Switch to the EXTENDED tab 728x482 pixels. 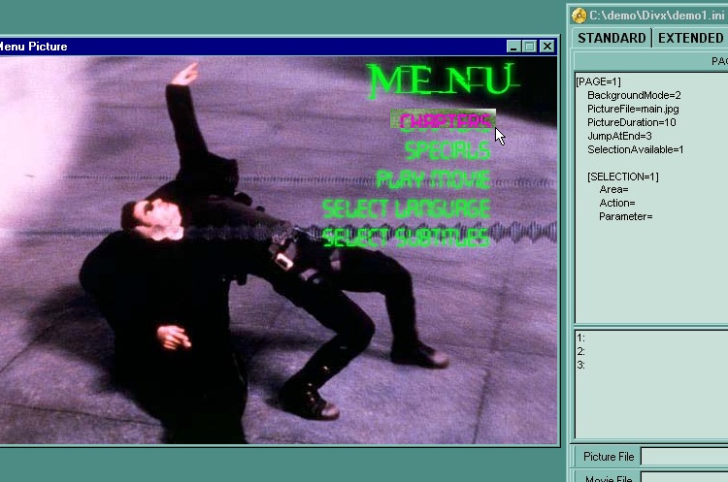[x=690, y=38]
